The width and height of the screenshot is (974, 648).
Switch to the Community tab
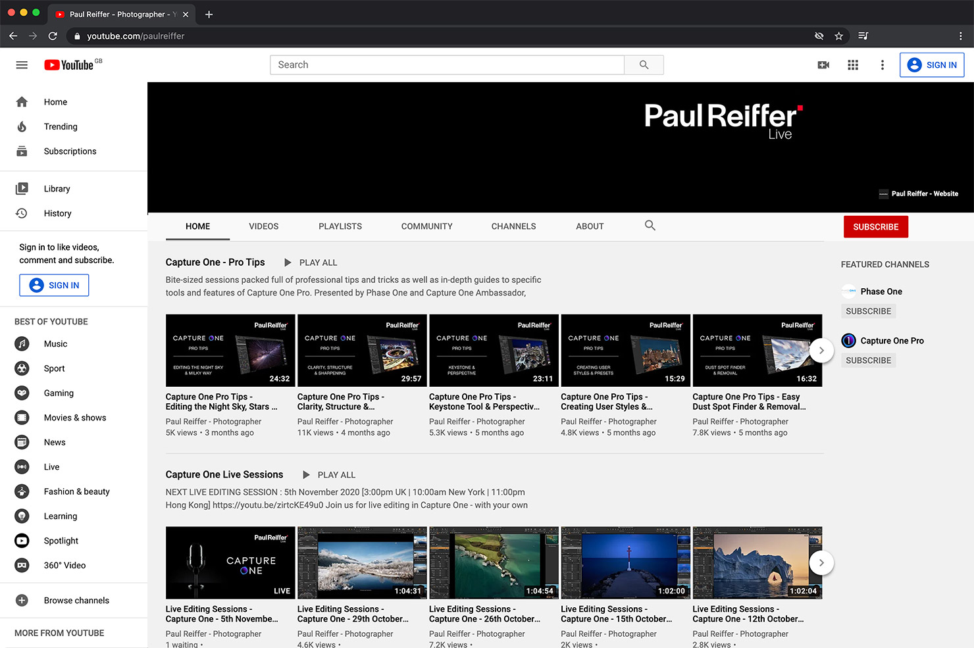pyautogui.click(x=427, y=226)
